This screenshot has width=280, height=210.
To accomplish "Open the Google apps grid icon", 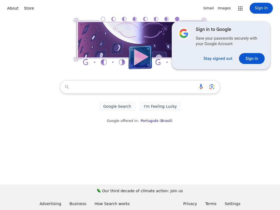I will point(240,8).
